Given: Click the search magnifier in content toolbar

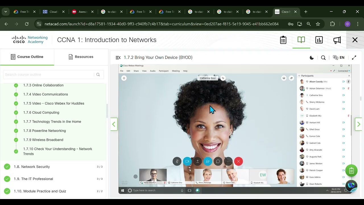Looking at the screenshot, I should coord(323,58).
